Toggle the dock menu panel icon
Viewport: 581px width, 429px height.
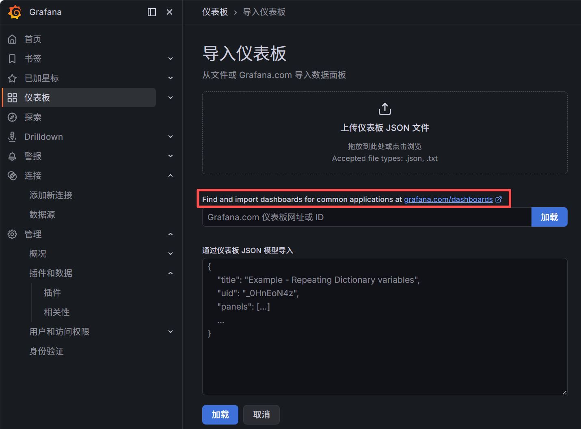152,12
